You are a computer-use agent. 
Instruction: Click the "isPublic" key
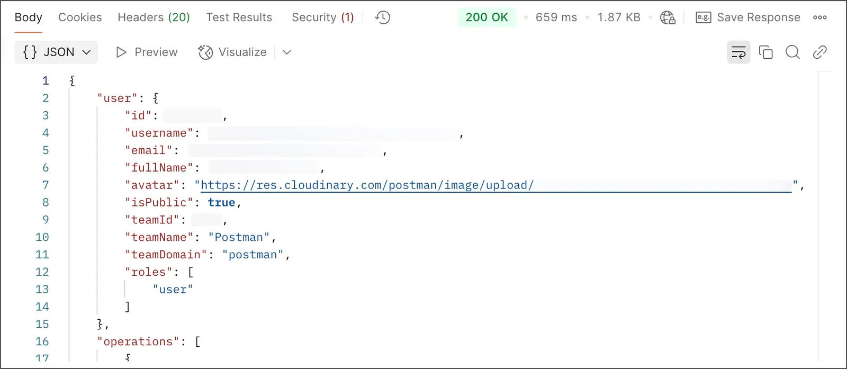click(159, 202)
